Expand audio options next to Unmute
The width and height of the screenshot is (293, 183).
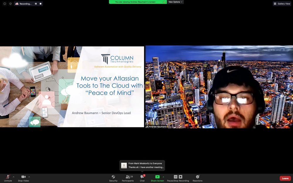(x=14, y=177)
